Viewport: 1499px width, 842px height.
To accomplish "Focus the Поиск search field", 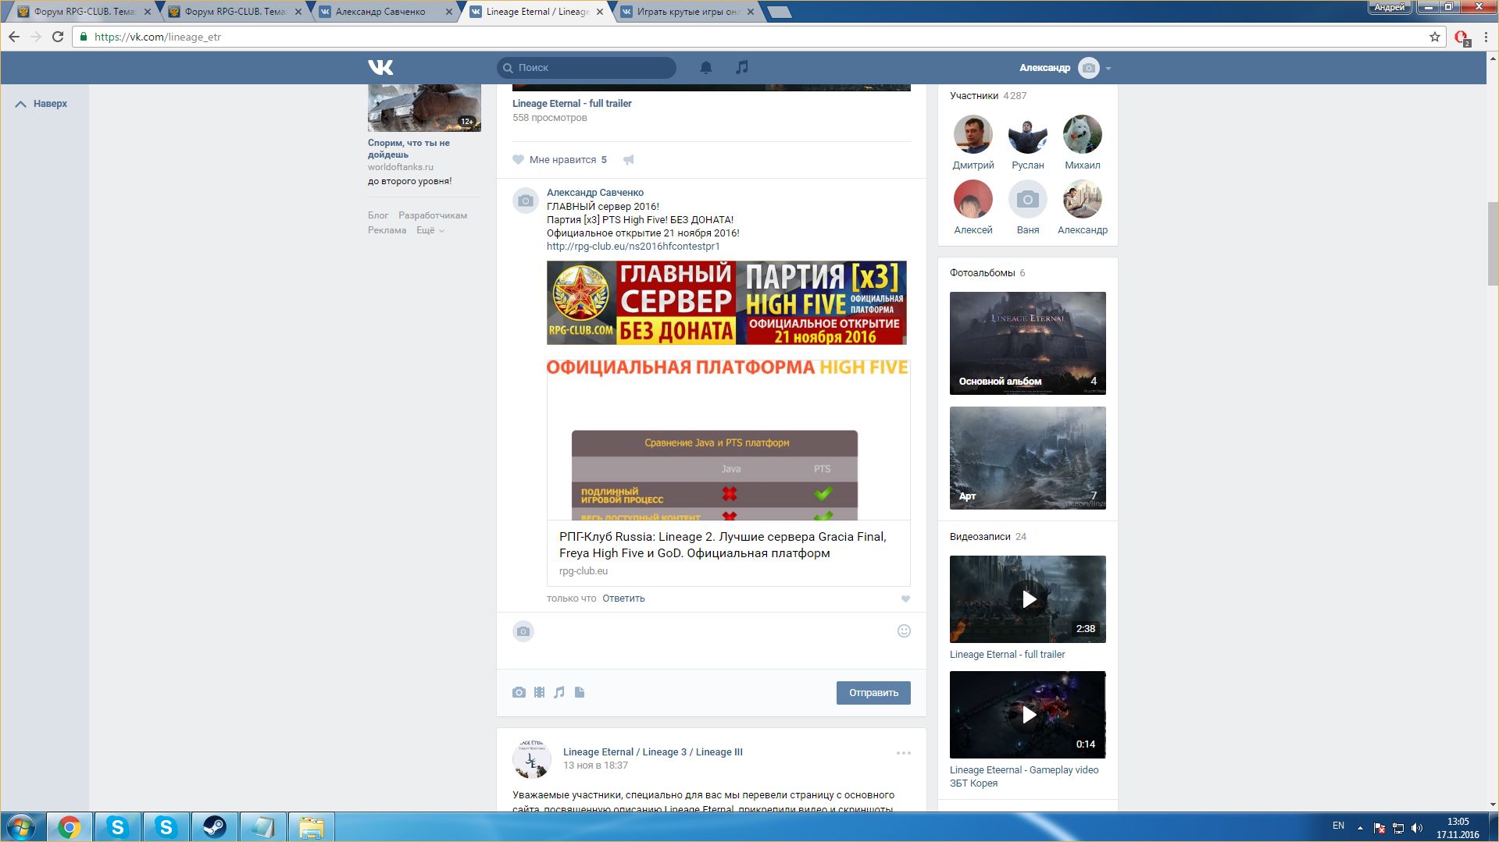I will [587, 68].
